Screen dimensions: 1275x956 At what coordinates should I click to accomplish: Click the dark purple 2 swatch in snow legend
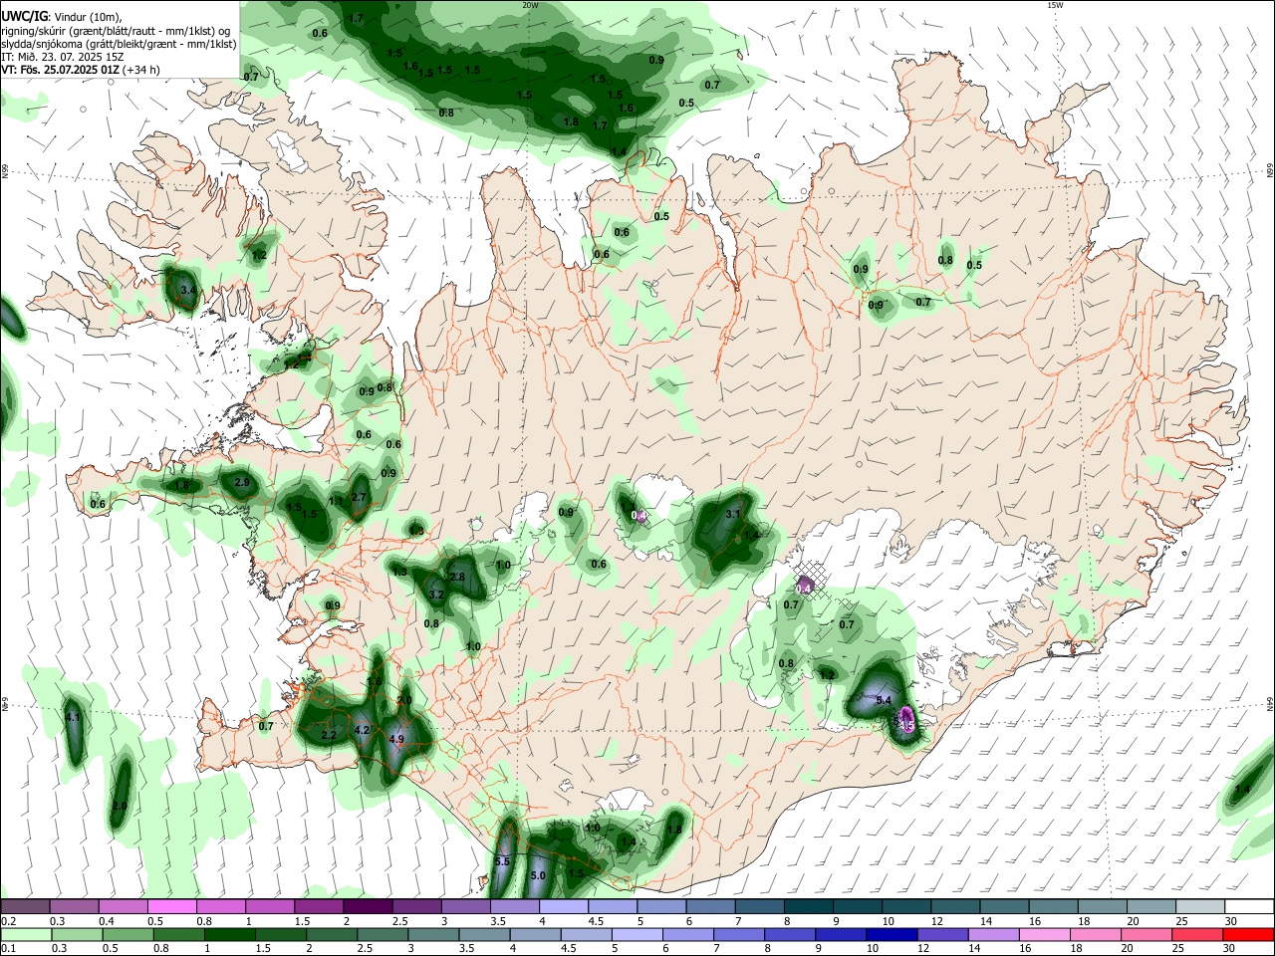[368, 906]
